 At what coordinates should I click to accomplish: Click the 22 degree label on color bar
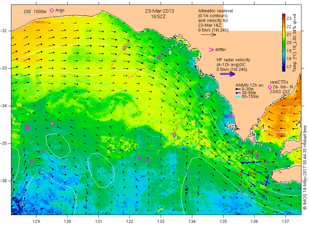pos(289,26)
